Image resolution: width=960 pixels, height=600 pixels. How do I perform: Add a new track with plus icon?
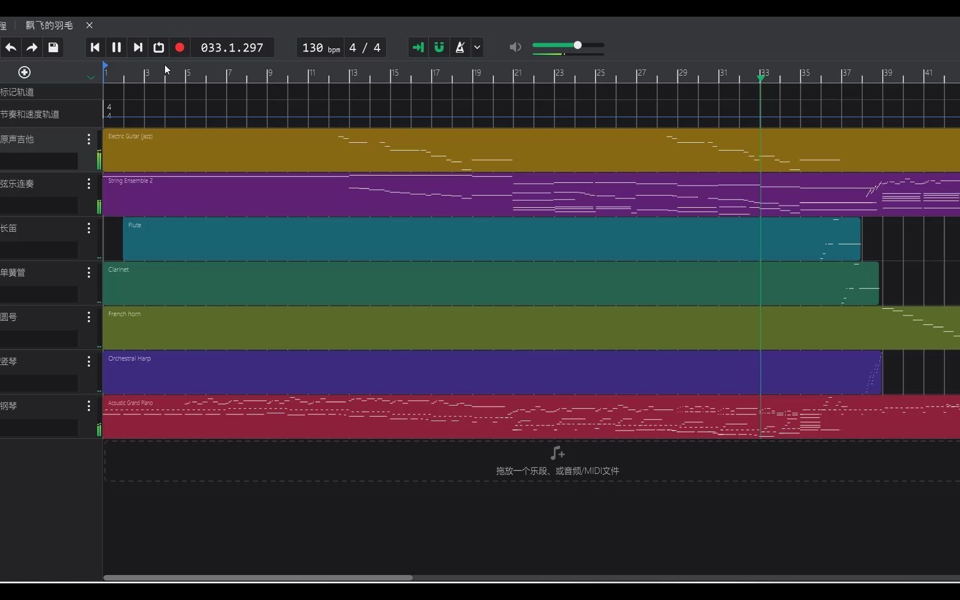click(24, 72)
